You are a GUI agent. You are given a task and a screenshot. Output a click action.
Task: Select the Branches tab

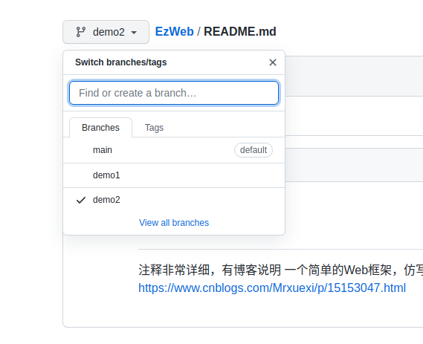point(100,128)
